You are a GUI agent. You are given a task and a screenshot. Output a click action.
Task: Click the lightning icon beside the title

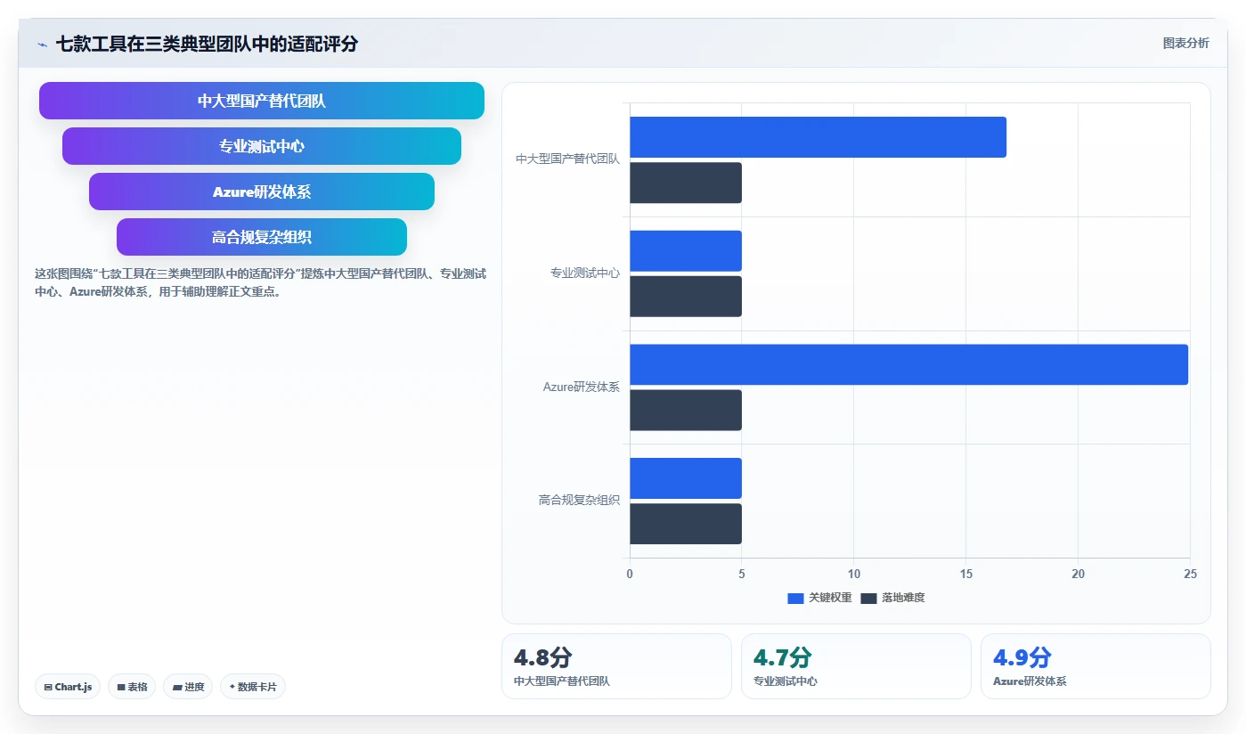click(x=43, y=44)
